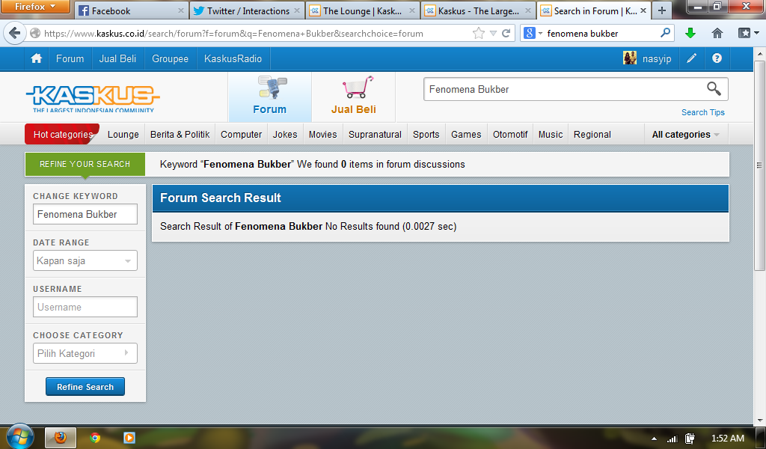Switch to the Facebook tab
766x449 pixels.
(x=132, y=10)
